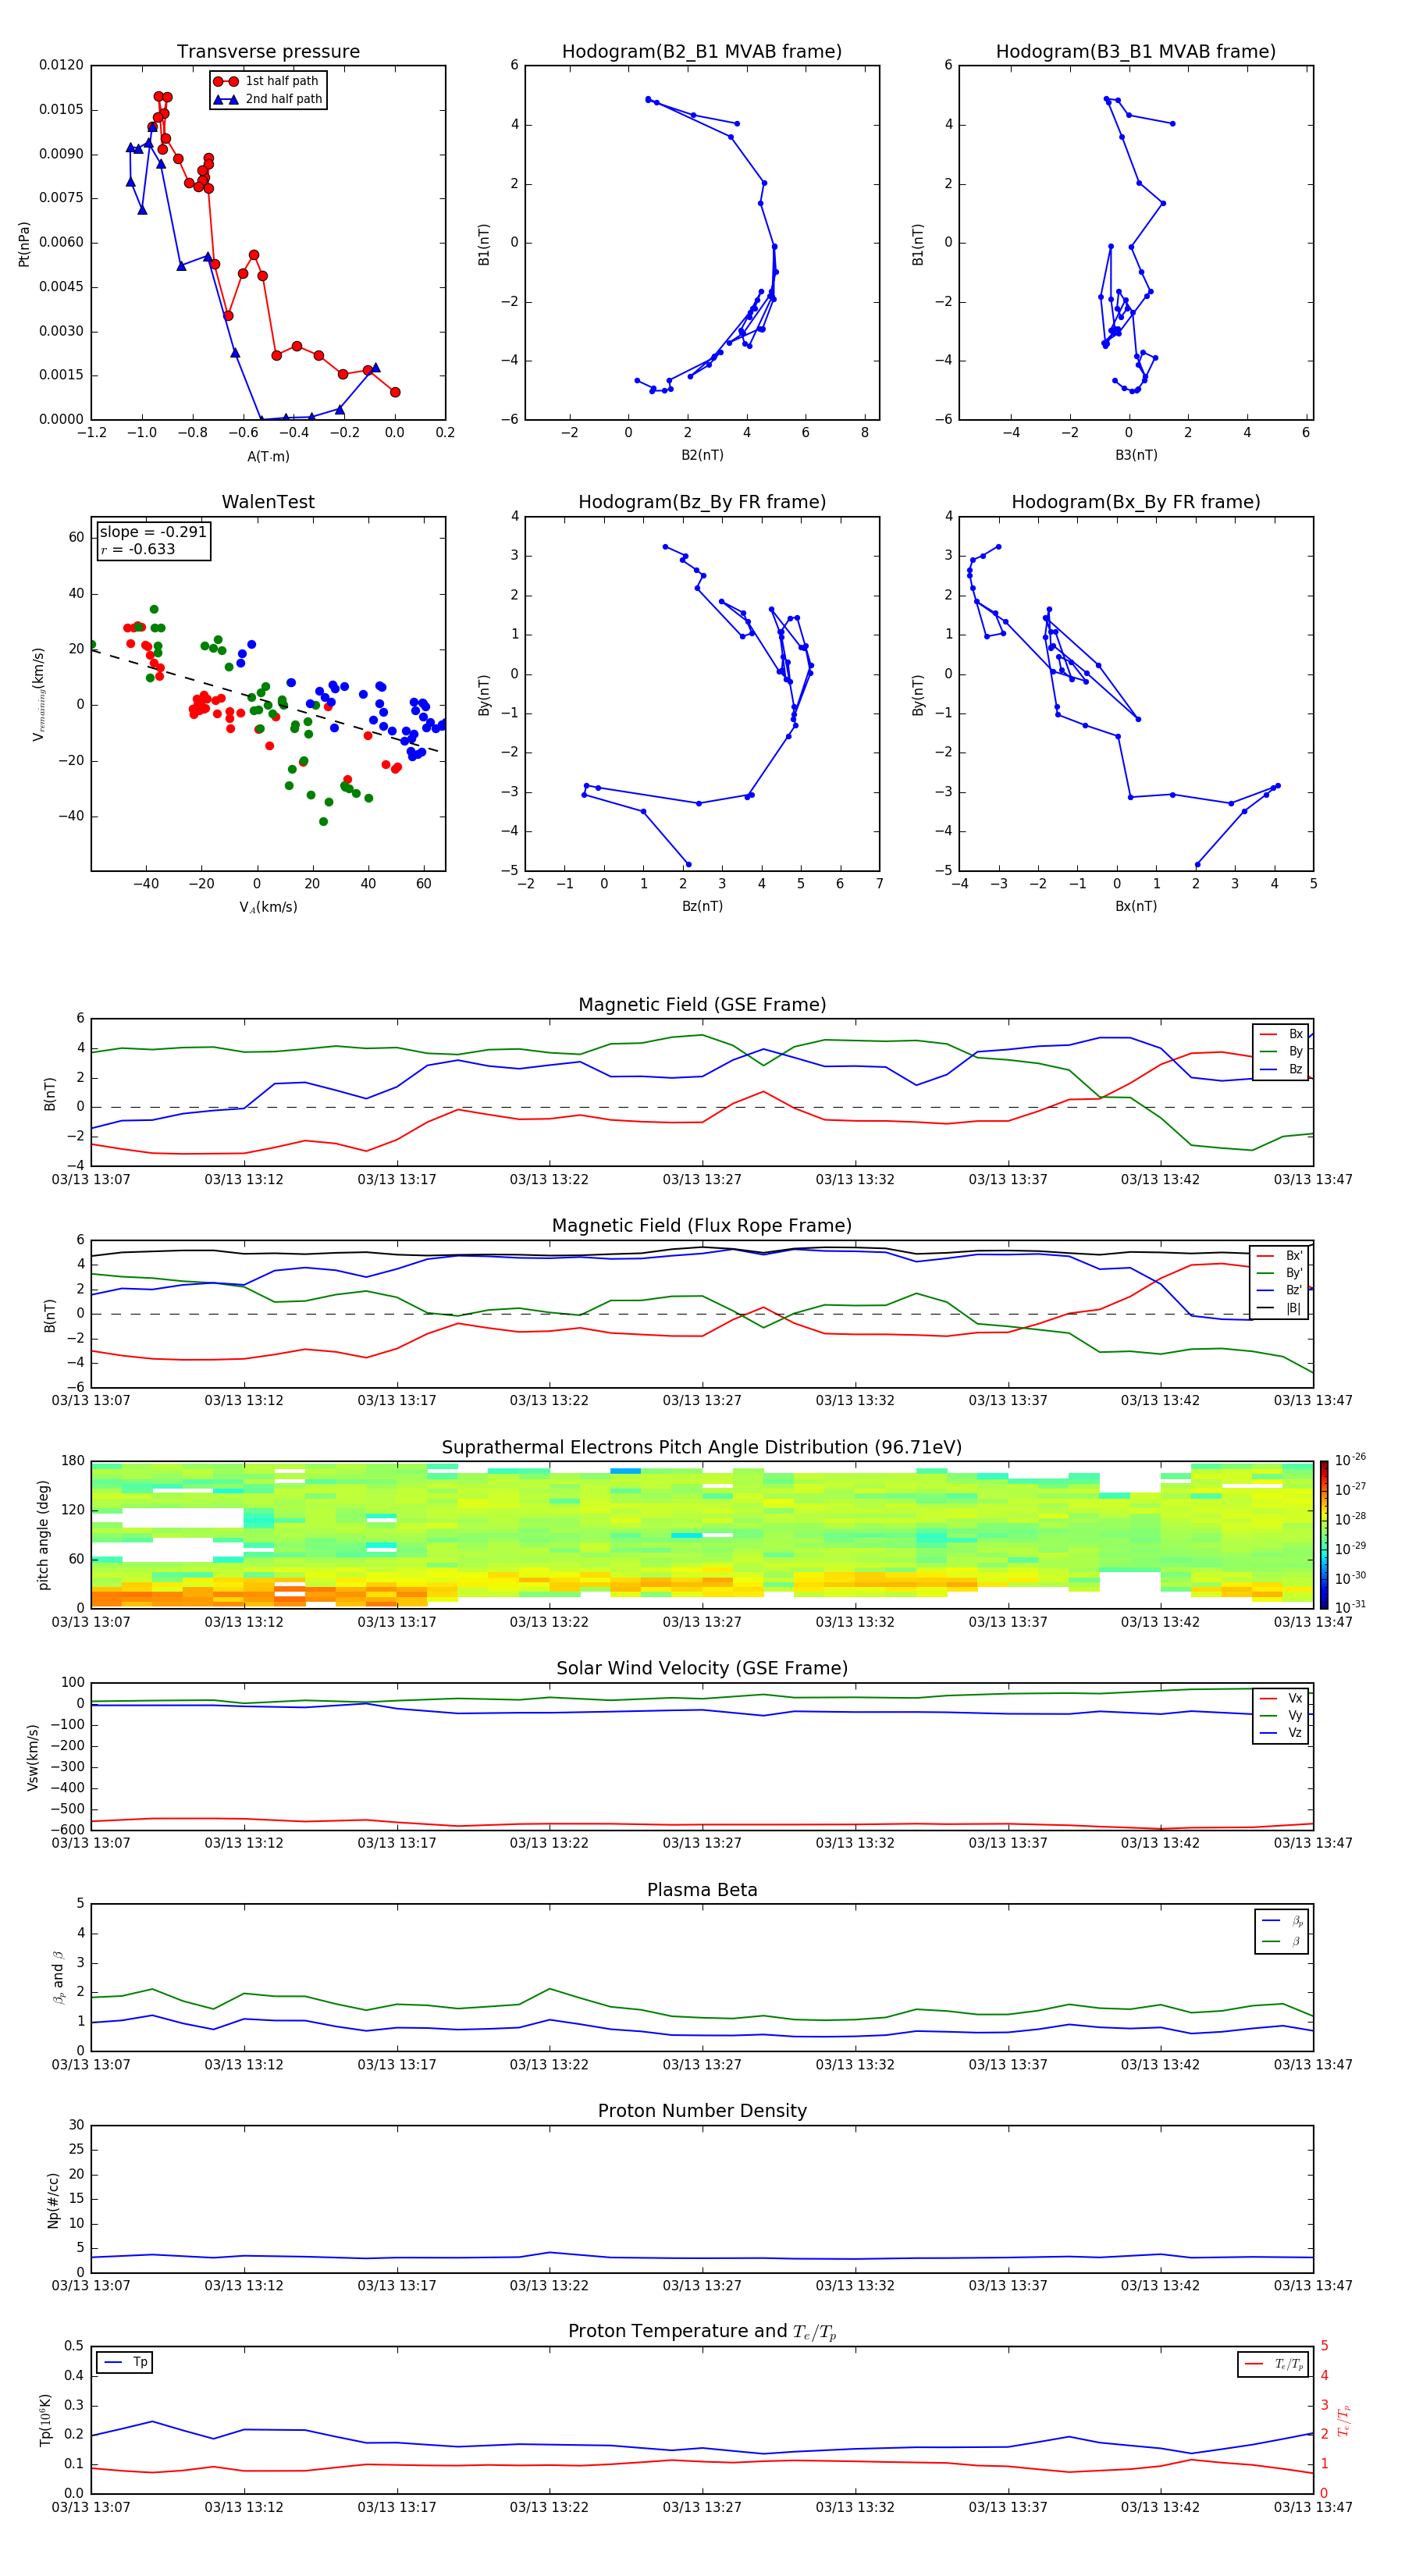Screen dimensions: 1405x2576
Task: Click the "slope = -0.291" annotation
Action: coord(153,532)
